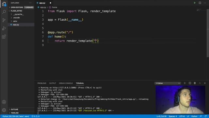Expand the __pycache__ folder
This screenshot has height=118, width=209.
pos(18,14)
